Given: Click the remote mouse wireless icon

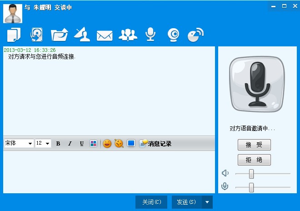Looking at the screenshot, I should (x=195, y=35).
